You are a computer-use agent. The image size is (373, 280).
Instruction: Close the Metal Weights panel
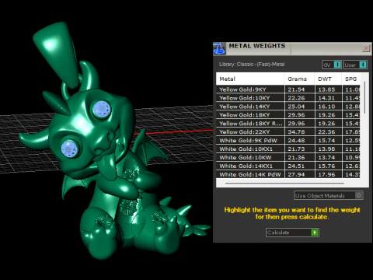[366, 48]
